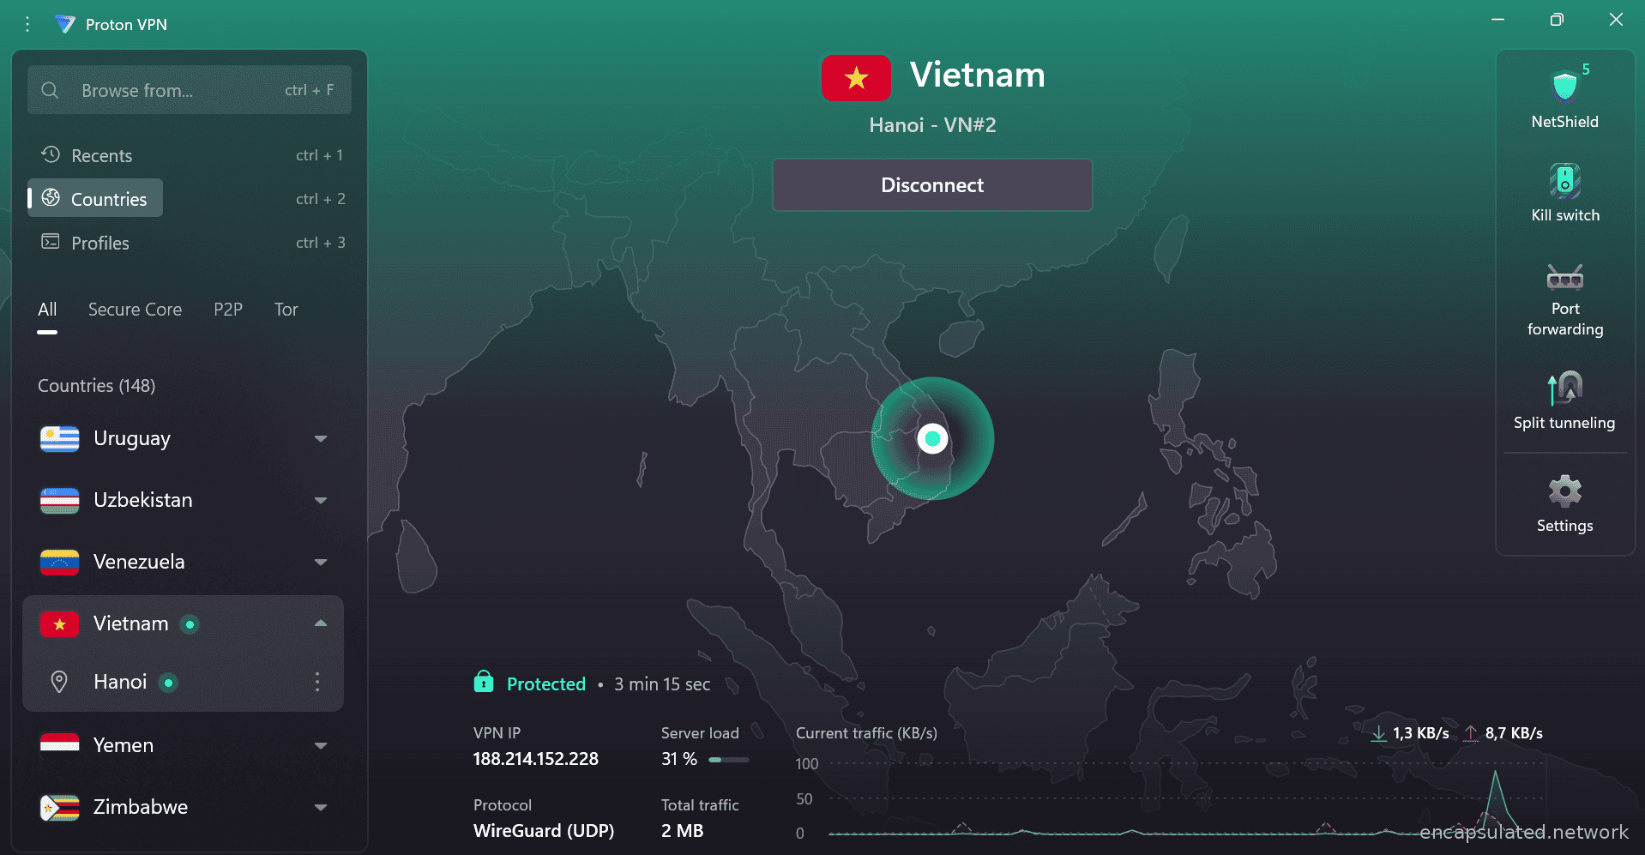Click the large Vietnam flag in the header
This screenshot has width=1645, height=855.
click(x=856, y=78)
